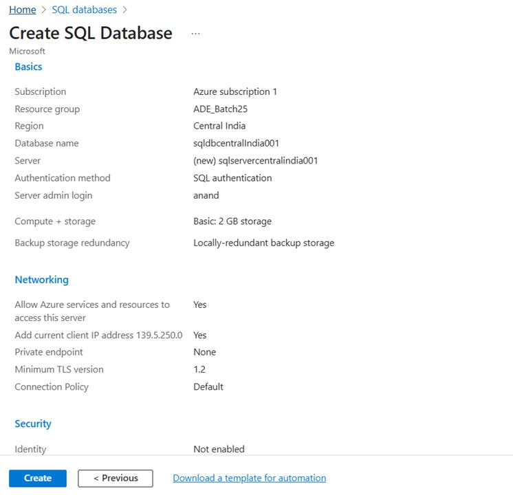The image size is (513, 495).
Task: Click the Not enabled identity value
Action: pyautogui.click(x=219, y=449)
